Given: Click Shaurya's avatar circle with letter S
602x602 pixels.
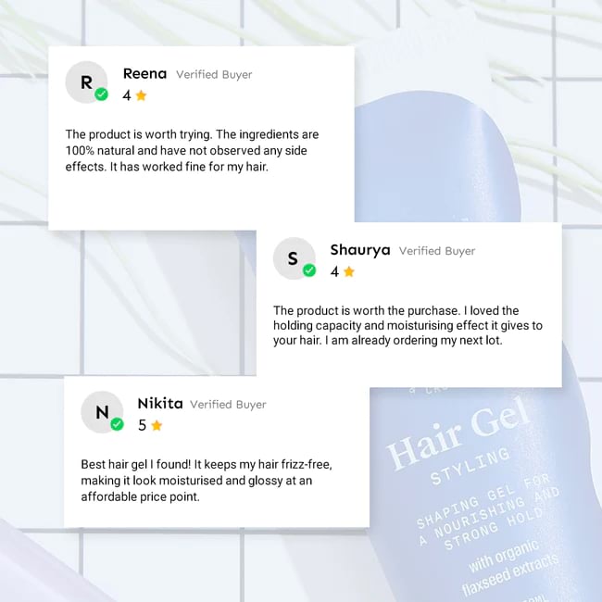Looking at the screenshot, I should 295,258.
